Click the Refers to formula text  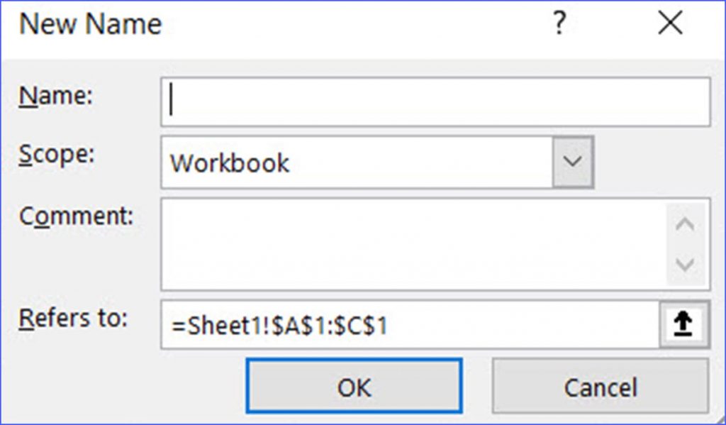tap(280, 326)
